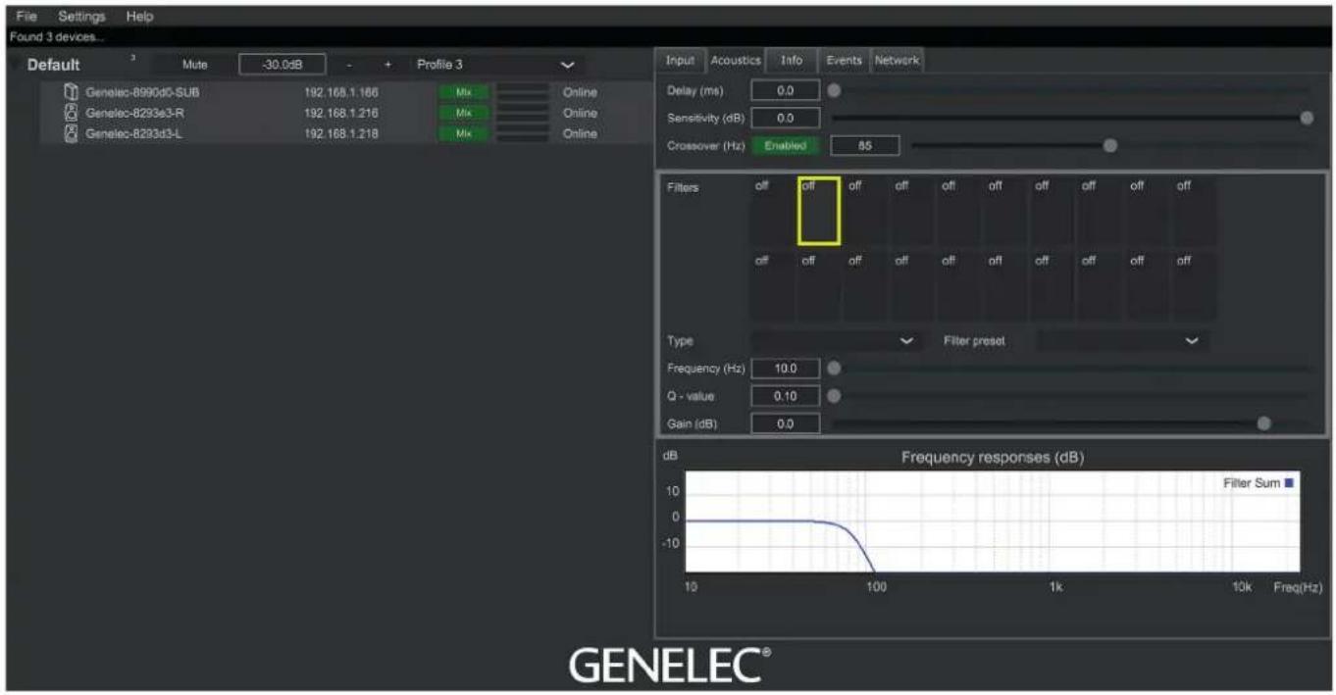The image size is (1336, 695).
Task: Toggle the Crossover Enabled button
Action: [x=787, y=145]
